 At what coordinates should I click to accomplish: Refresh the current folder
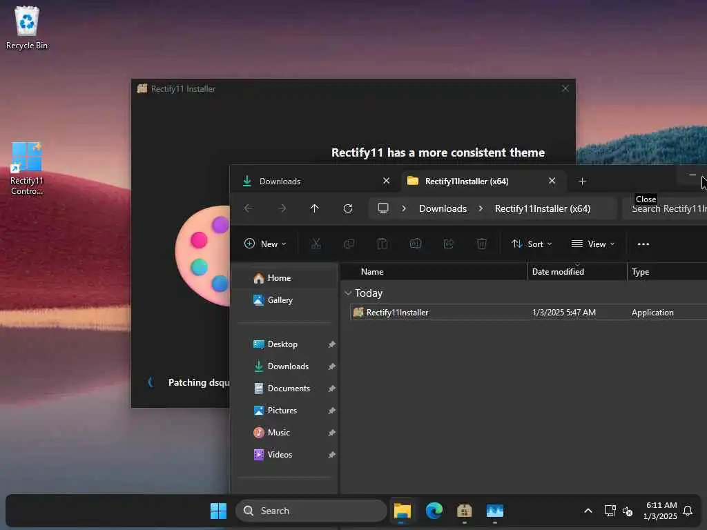coord(348,208)
